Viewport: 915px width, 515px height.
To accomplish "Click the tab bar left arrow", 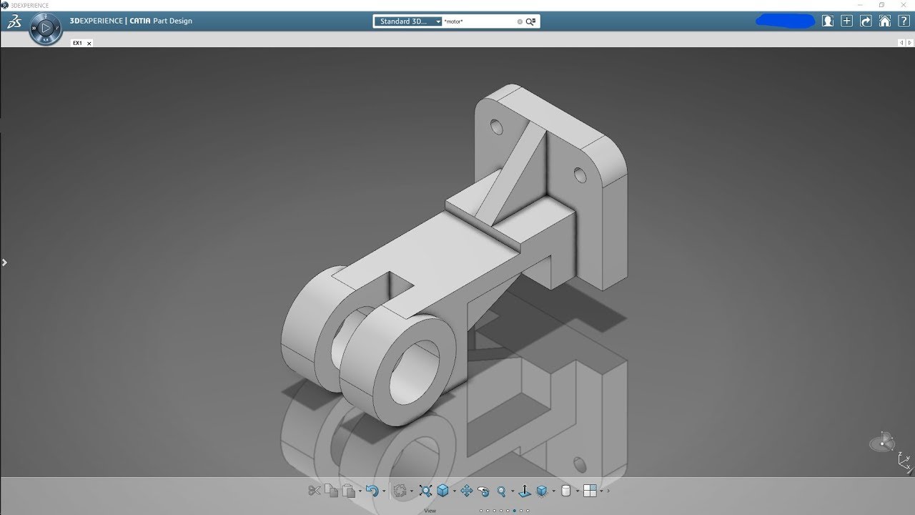I will 901,43.
